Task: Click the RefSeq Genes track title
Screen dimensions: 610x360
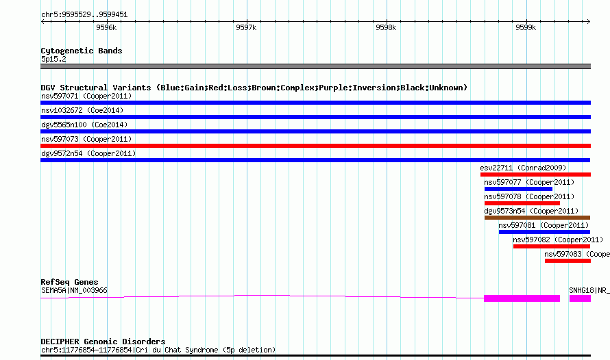Action: (x=69, y=282)
